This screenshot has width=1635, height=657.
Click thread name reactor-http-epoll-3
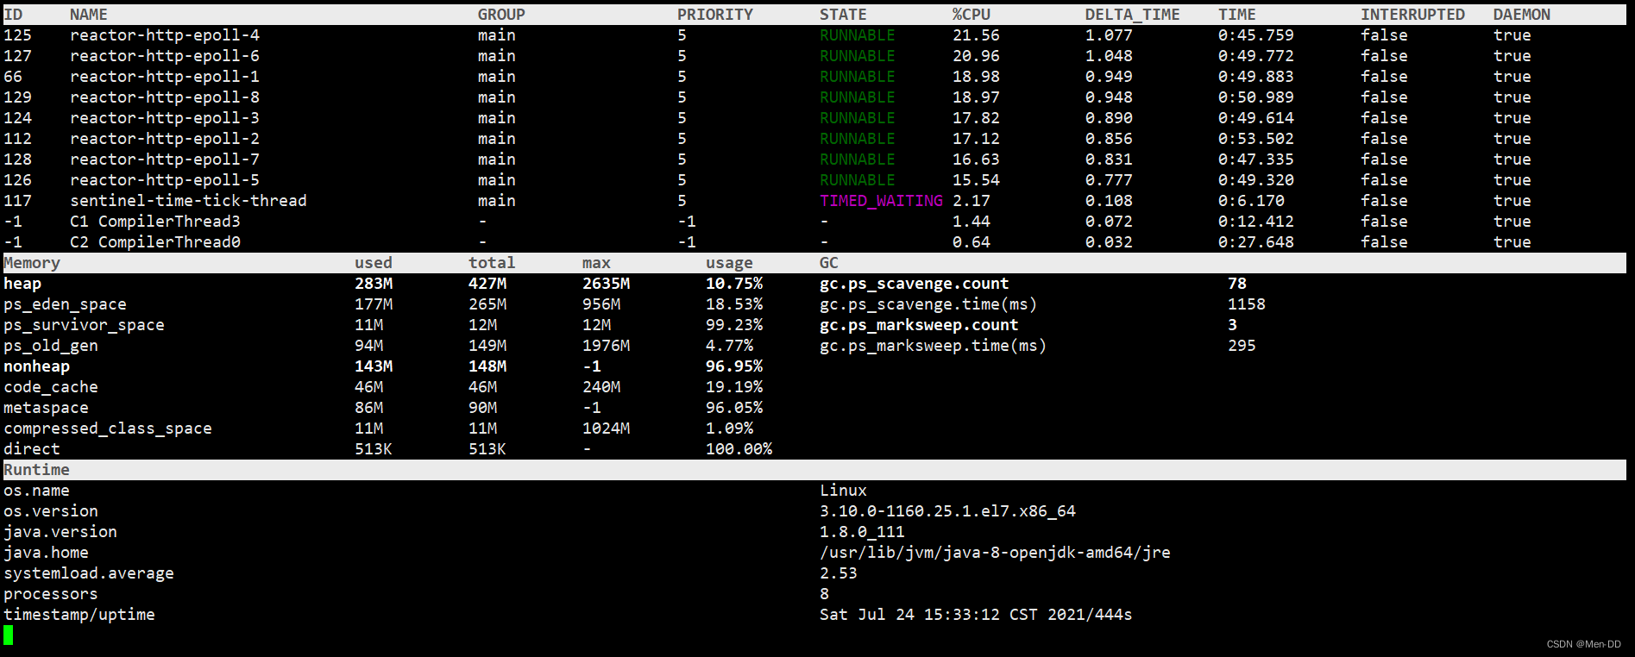(x=165, y=118)
